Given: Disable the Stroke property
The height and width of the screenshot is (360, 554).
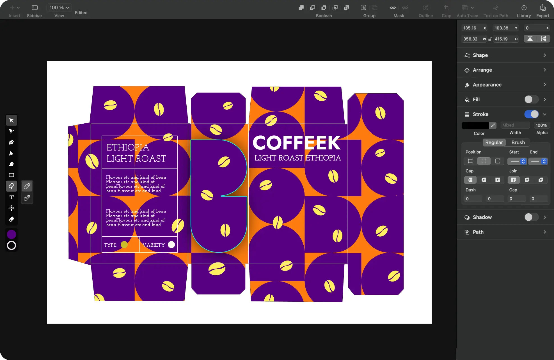Looking at the screenshot, I should pos(531,114).
